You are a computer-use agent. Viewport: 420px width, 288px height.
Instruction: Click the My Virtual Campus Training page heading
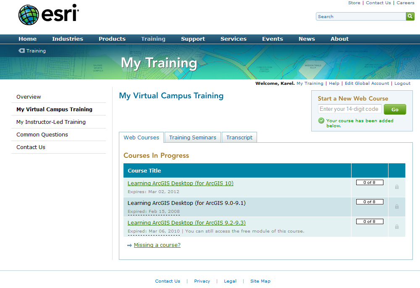coord(171,96)
